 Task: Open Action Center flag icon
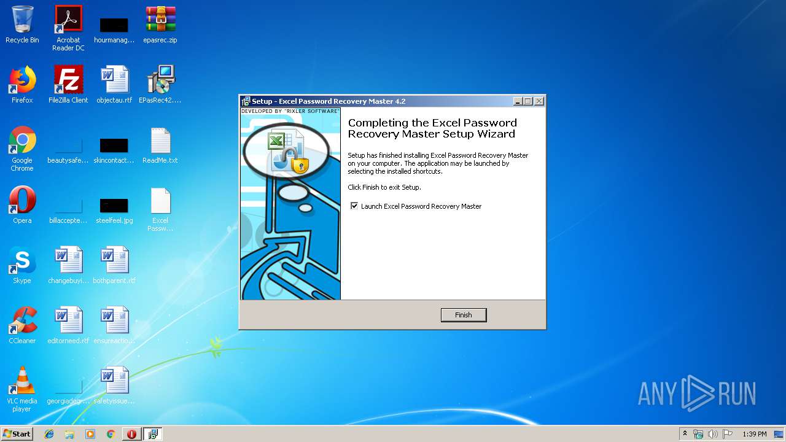coord(727,434)
